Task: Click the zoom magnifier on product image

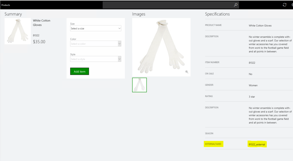Action: [187, 72]
